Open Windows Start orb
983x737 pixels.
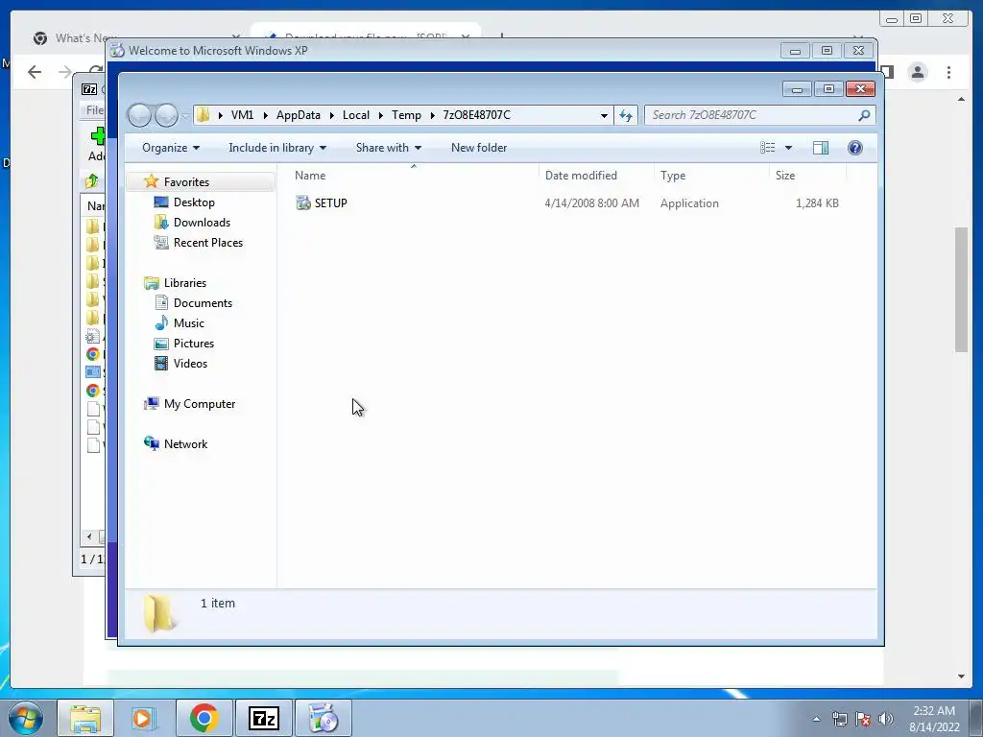click(x=26, y=718)
